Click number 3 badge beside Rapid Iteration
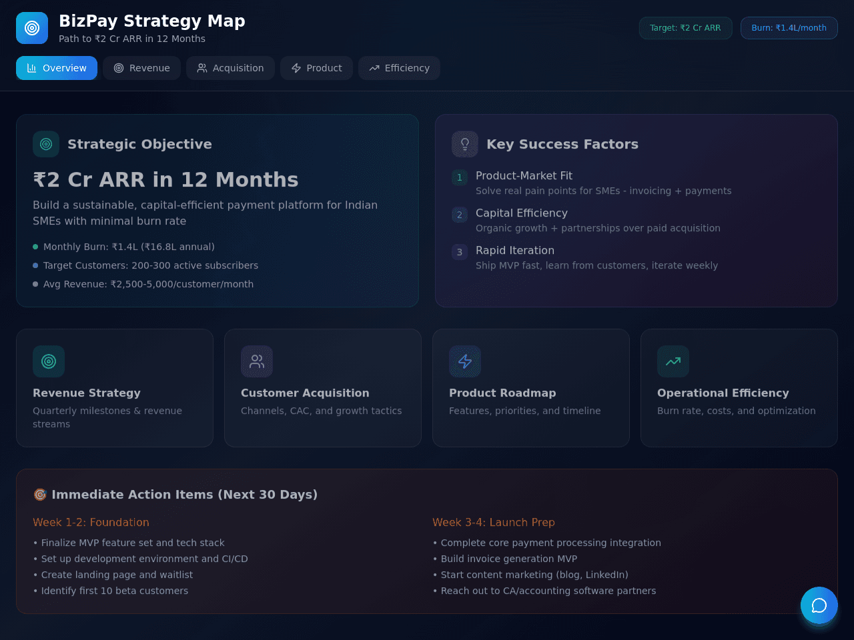 click(460, 252)
